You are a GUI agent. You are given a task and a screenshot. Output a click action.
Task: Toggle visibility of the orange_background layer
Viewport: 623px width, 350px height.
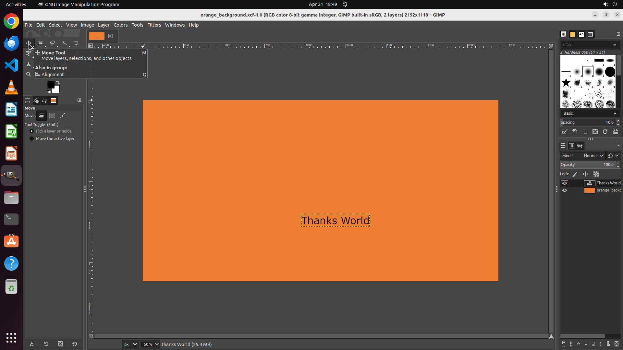[x=565, y=190]
